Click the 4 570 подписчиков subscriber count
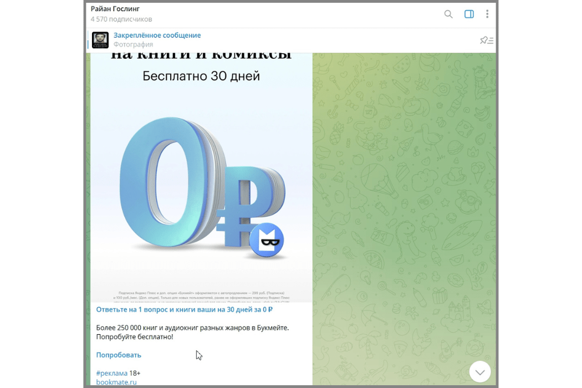582x388 pixels. click(x=121, y=19)
